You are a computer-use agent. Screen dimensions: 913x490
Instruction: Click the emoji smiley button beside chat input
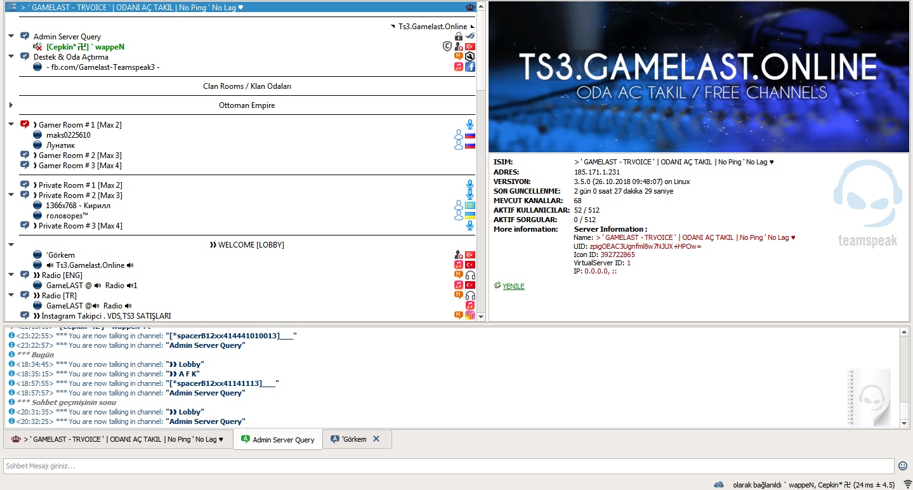coord(903,466)
